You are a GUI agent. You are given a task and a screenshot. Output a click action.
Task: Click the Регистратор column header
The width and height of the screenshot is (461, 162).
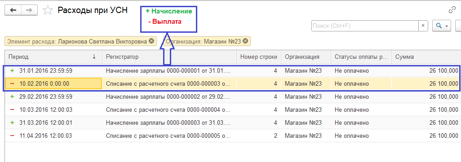pos(169,57)
